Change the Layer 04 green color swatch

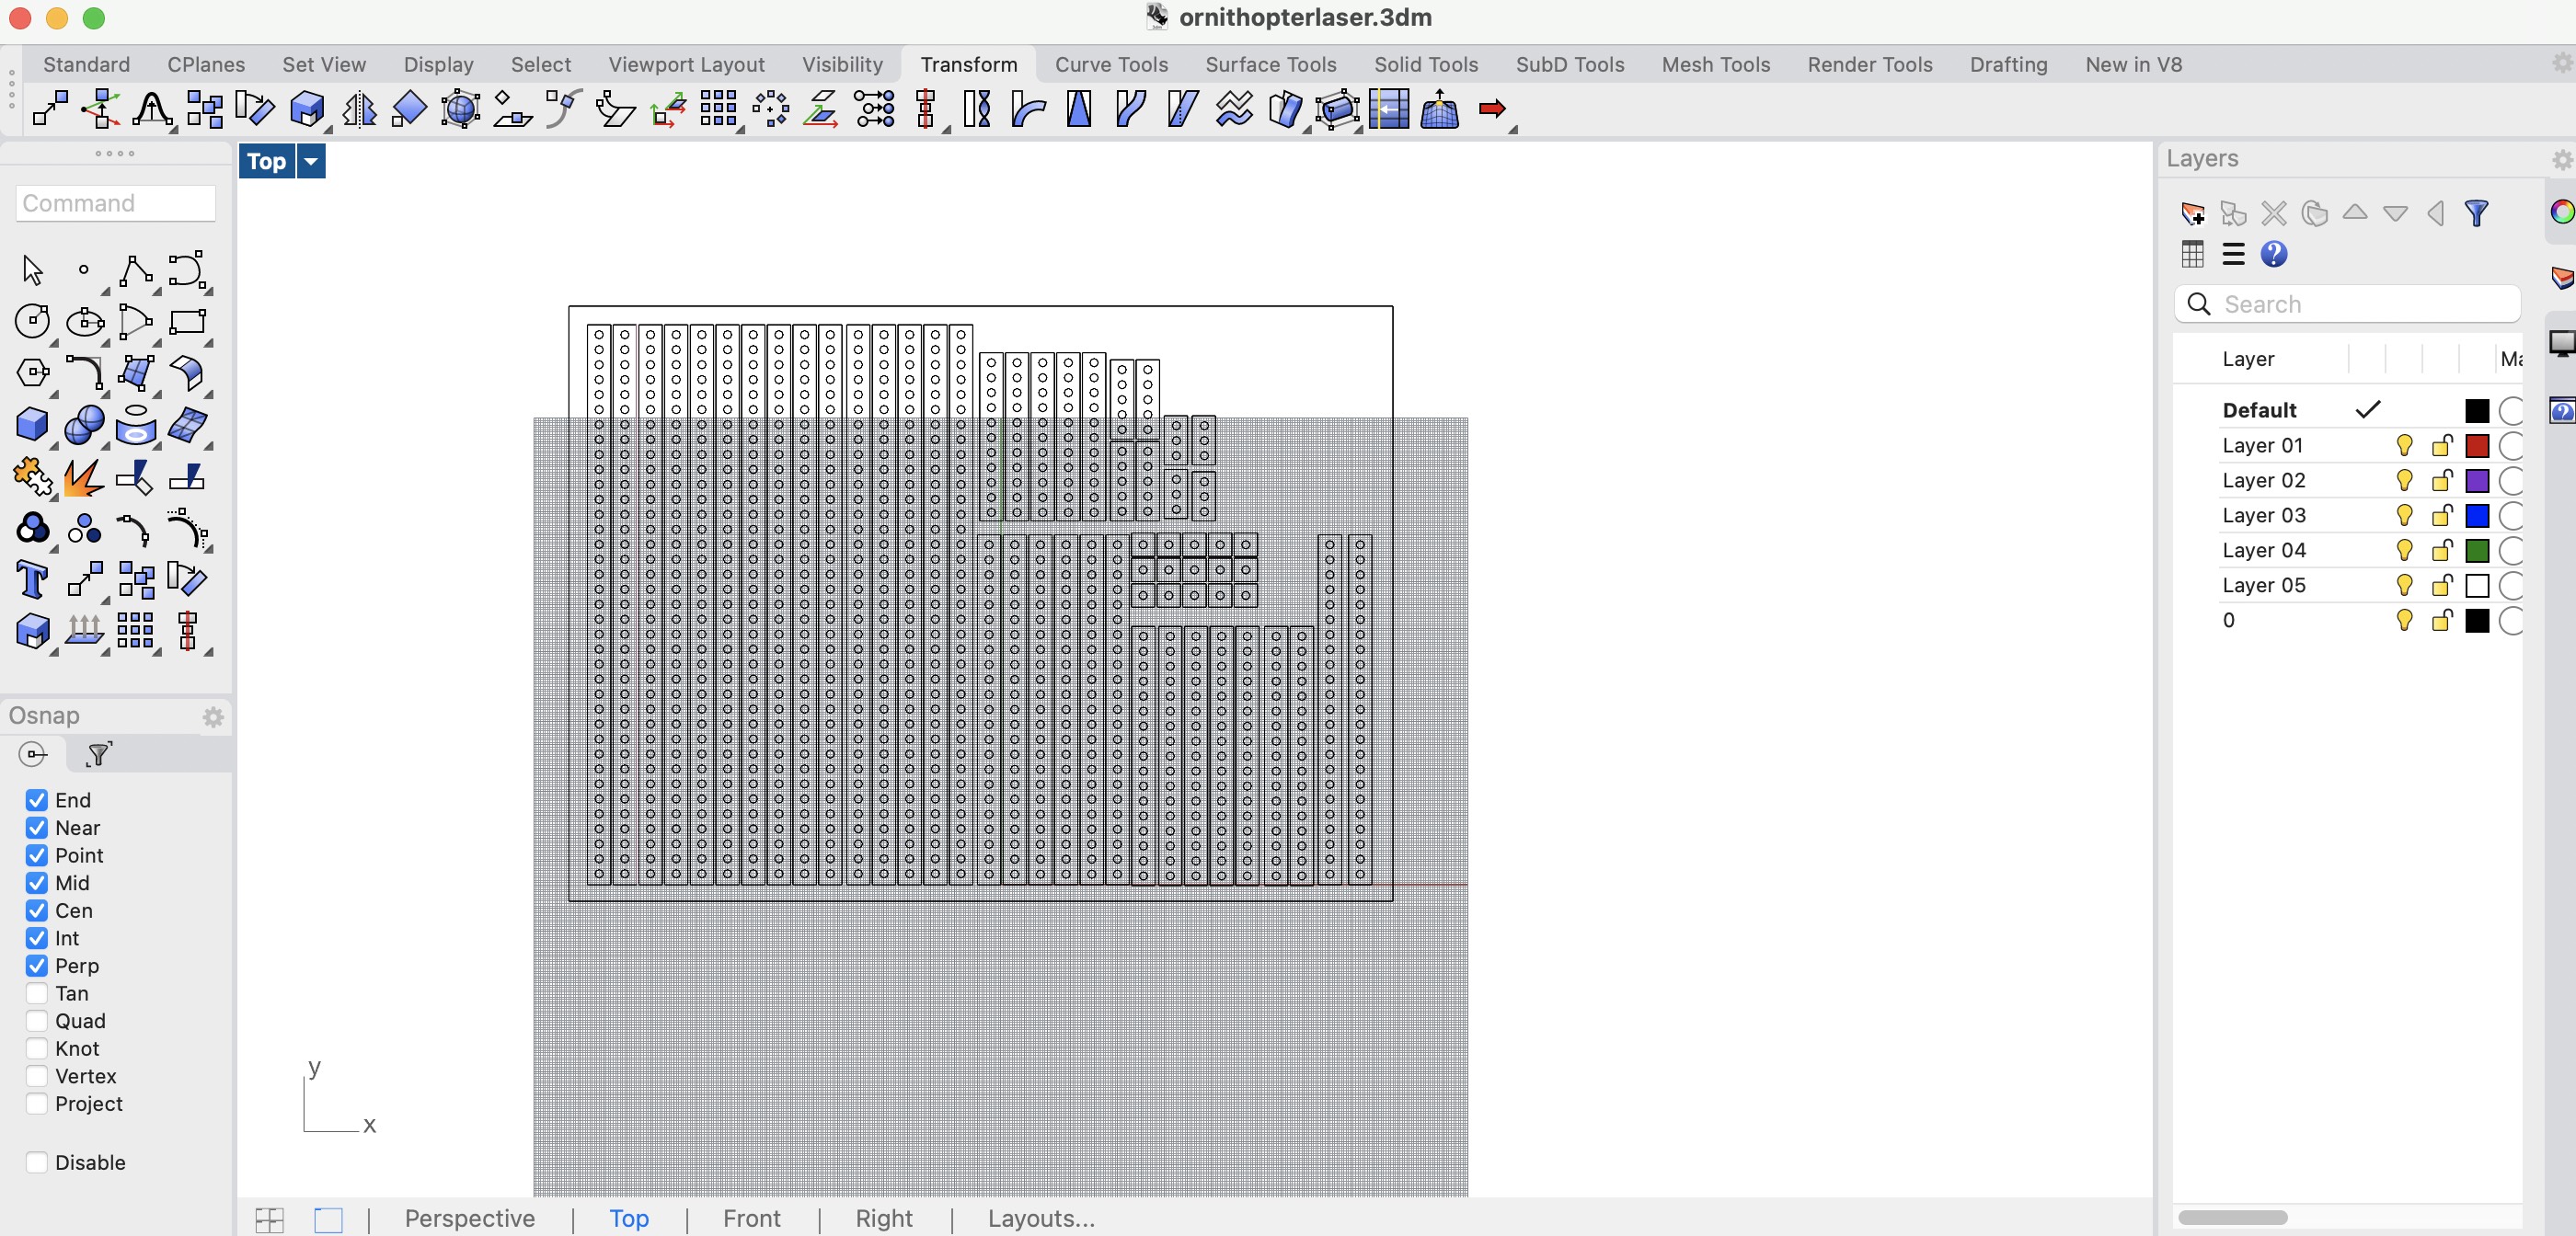[x=2476, y=550]
